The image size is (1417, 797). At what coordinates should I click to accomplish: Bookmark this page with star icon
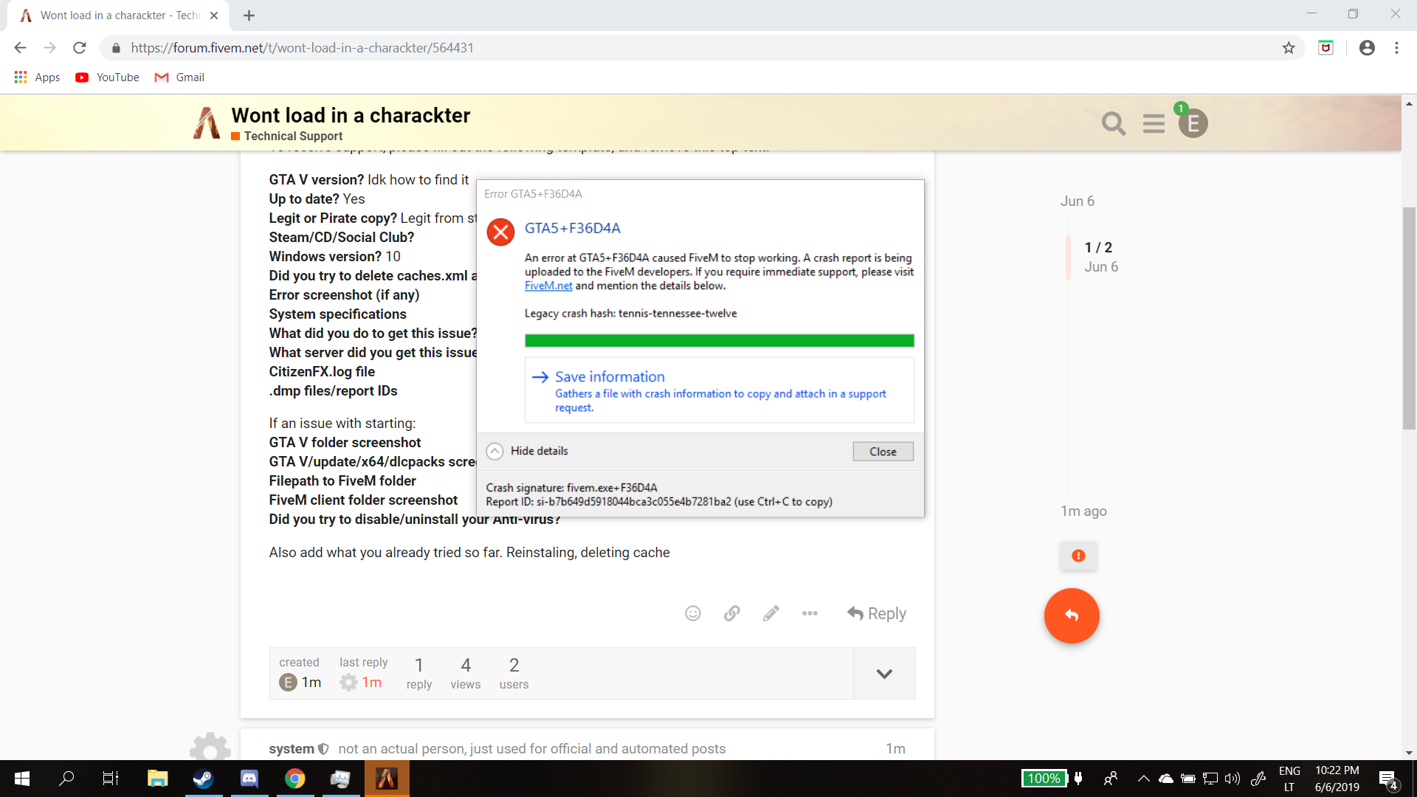(x=1289, y=48)
